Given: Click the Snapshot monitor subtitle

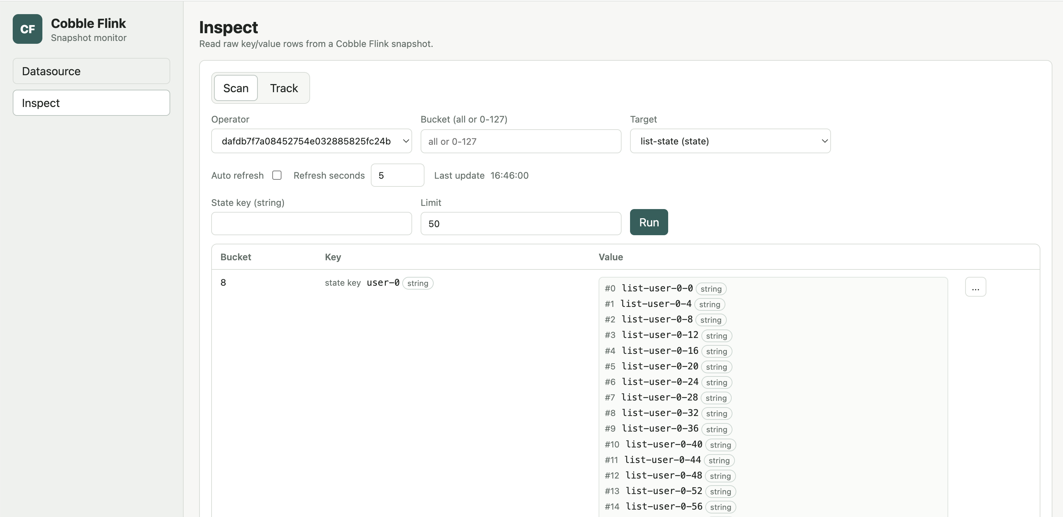Looking at the screenshot, I should pyautogui.click(x=88, y=37).
